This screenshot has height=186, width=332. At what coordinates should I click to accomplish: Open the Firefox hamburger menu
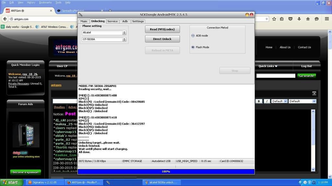[326, 19]
